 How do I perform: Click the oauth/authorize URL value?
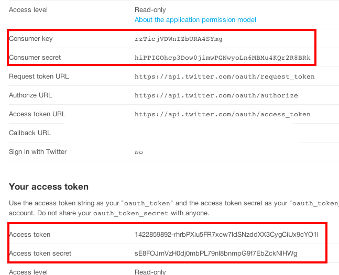[216, 95]
